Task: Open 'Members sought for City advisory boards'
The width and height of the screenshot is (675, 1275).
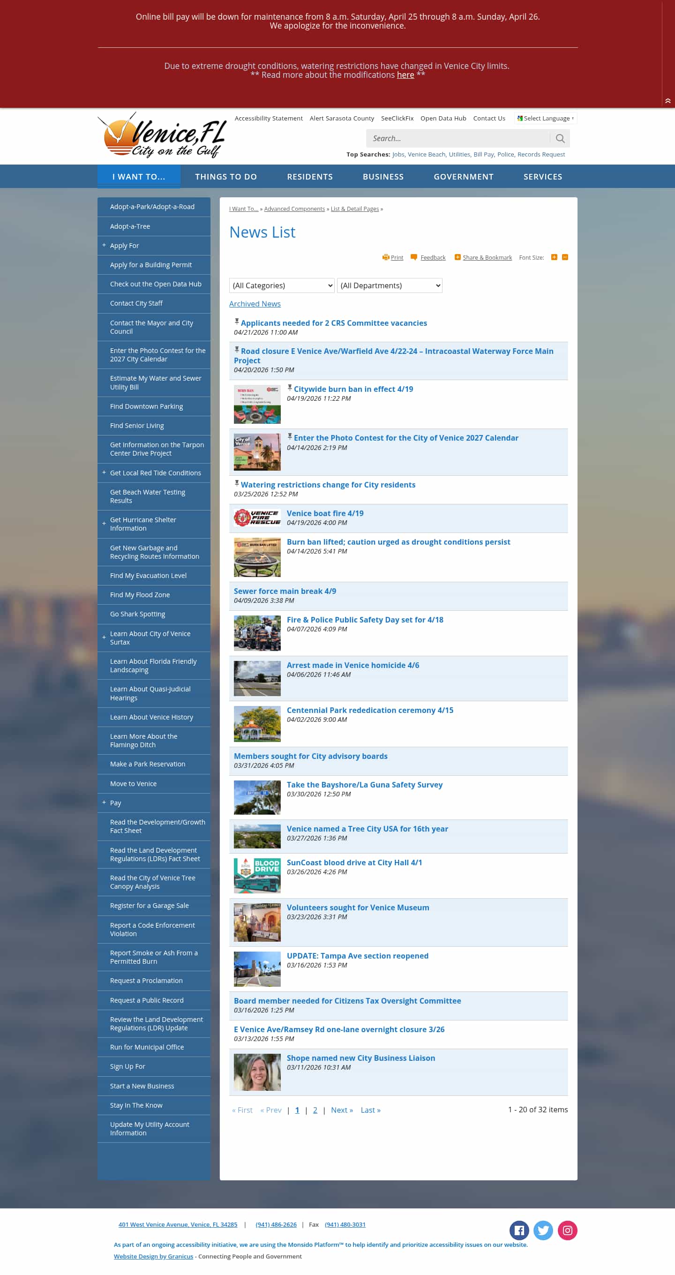Action: point(311,756)
